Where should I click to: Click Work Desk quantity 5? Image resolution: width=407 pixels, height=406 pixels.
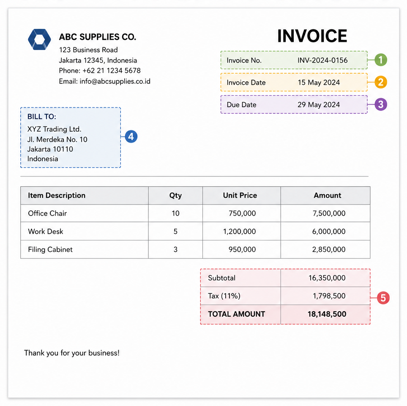click(175, 231)
